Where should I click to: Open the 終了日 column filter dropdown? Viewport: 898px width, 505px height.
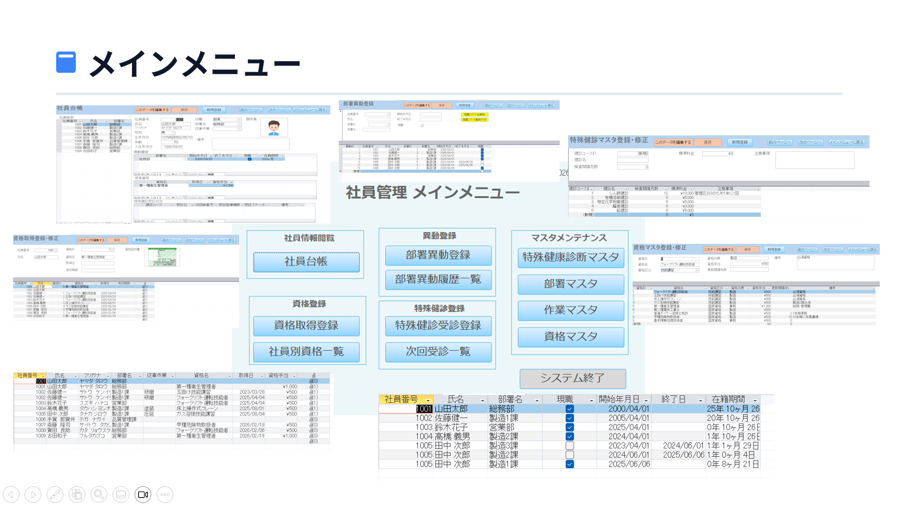[x=700, y=400]
